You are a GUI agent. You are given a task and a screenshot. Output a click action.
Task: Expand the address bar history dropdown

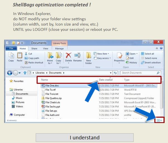click(111, 73)
